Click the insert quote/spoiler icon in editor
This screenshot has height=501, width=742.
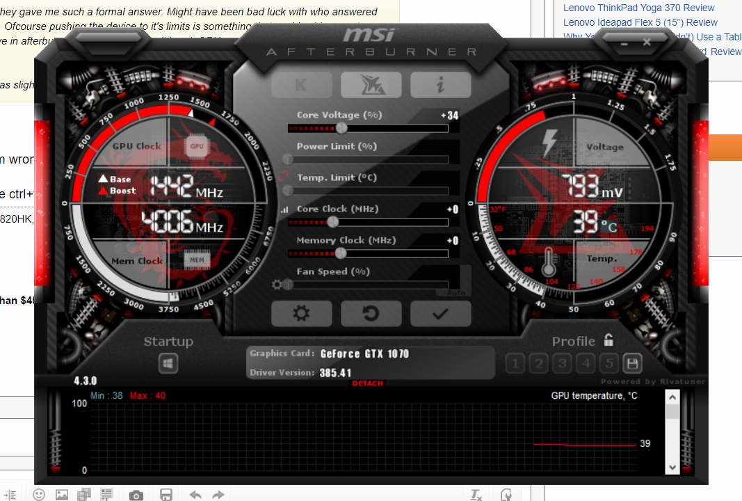[x=106, y=494]
